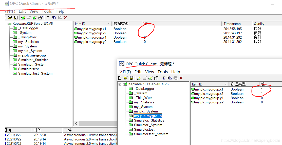Select Simulator._Statistics in back window tree
Image resolution: width=282 pixels, height=145 pixels.
(x=33, y=60)
